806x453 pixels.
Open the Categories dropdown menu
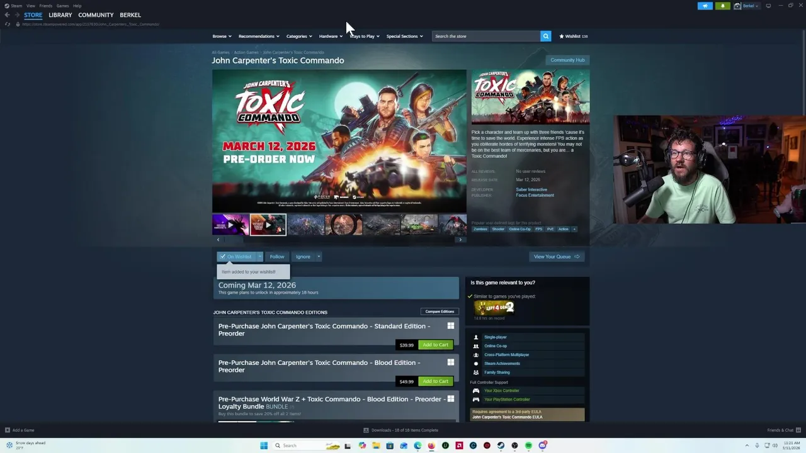click(299, 36)
